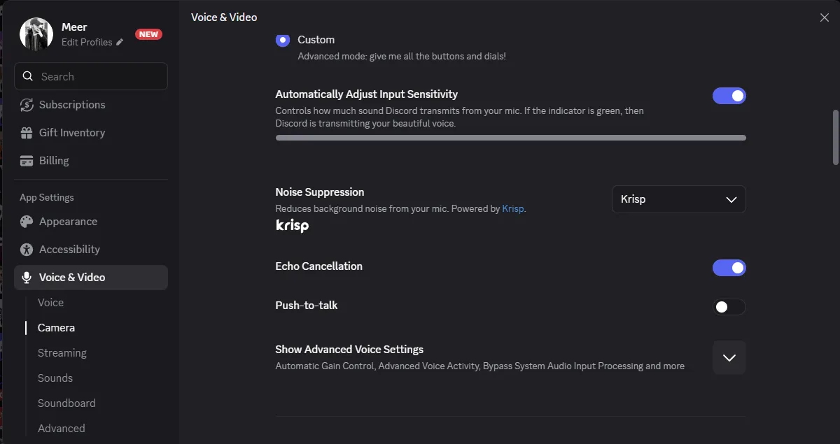Click the Subscriptions icon in sidebar
The height and width of the screenshot is (444, 840).
tap(27, 105)
